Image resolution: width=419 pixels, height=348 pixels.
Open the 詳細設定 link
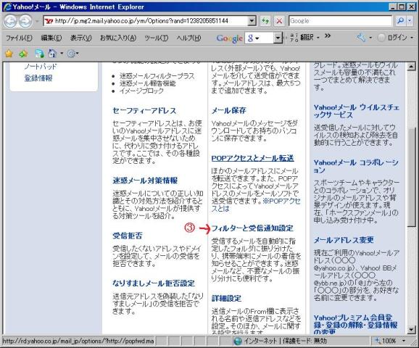click(226, 298)
